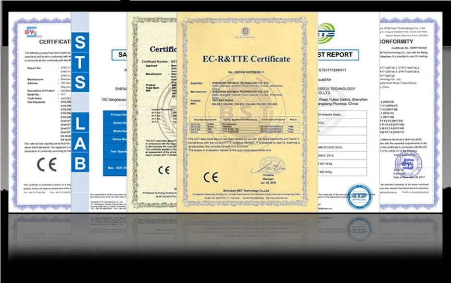Click 'Certificate No.: SEM17123323' on the right certificate
The image size is (451, 283).
(x=409, y=48)
